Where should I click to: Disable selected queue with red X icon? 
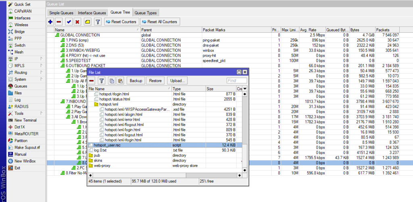pyautogui.click(x=77, y=21)
